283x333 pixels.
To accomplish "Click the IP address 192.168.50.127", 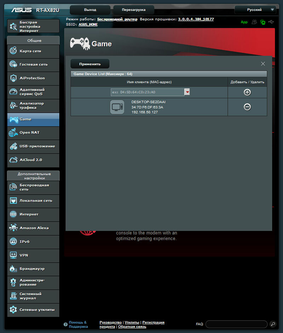I will point(145,112).
